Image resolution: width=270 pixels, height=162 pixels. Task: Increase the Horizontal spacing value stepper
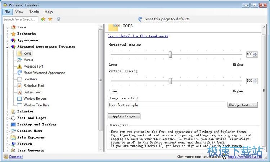255,53
